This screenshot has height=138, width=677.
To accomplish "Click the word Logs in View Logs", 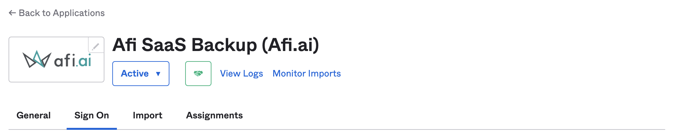I will [253, 74].
